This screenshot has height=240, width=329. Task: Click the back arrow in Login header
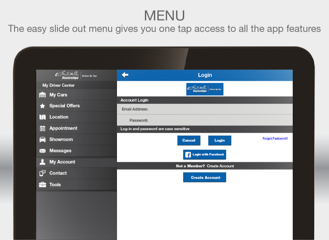[x=125, y=75]
